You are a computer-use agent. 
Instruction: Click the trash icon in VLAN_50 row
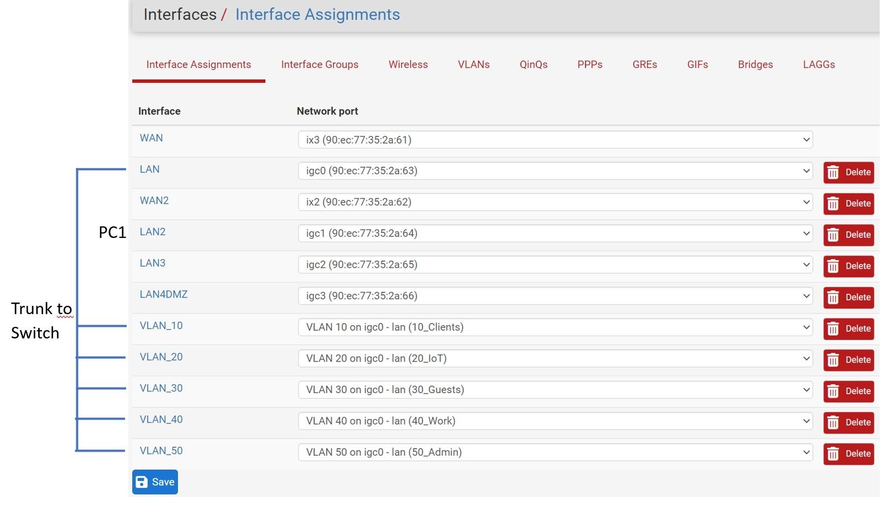pyautogui.click(x=833, y=454)
